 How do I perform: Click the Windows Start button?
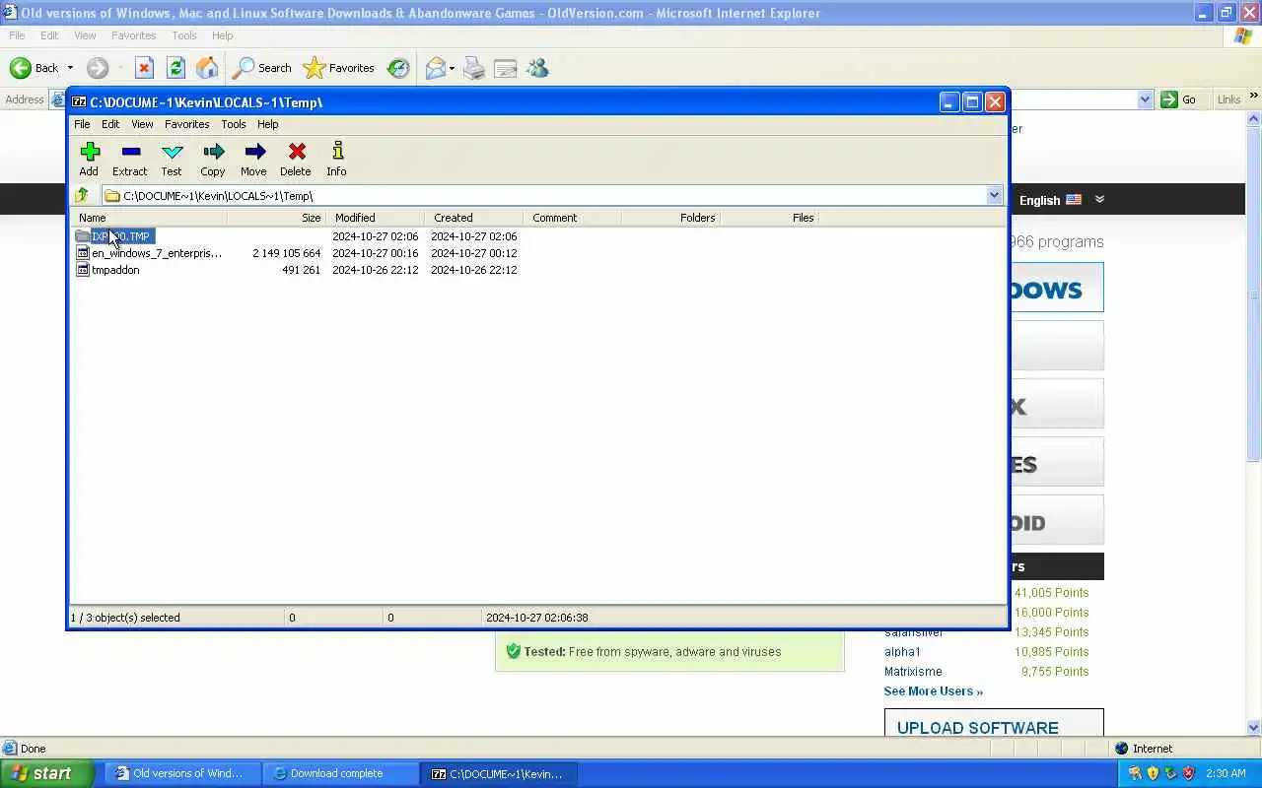tap(46, 773)
